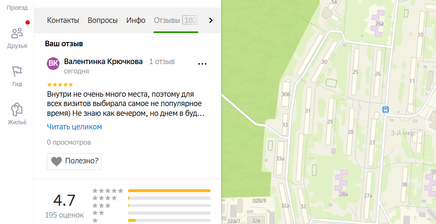The width and height of the screenshot is (436, 224).
Task: Click building 30Б on the map
Action: (x=285, y=94)
